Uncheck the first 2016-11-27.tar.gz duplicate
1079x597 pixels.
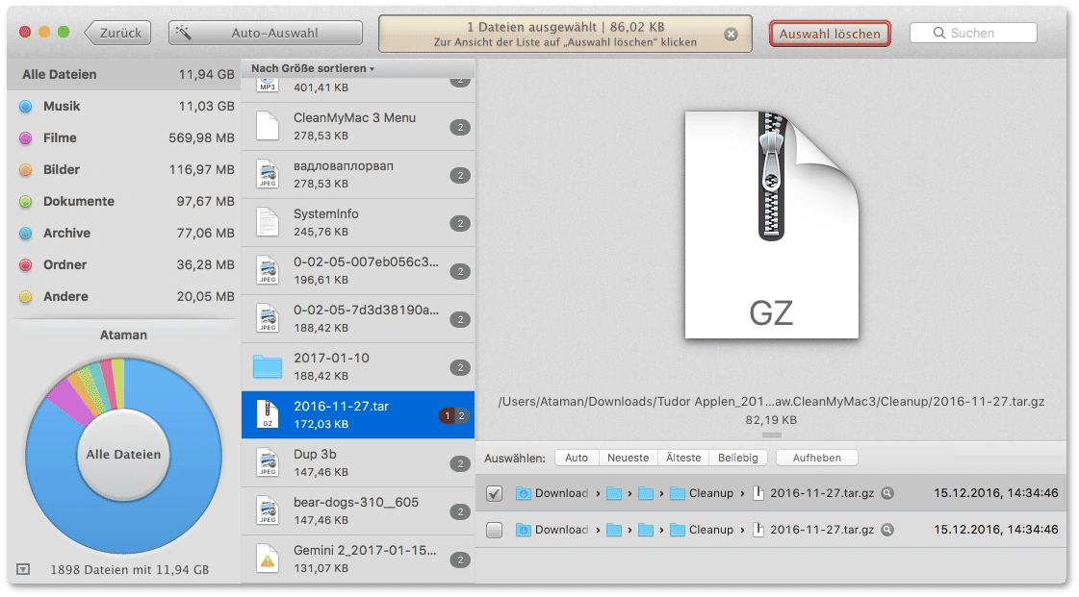[494, 493]
